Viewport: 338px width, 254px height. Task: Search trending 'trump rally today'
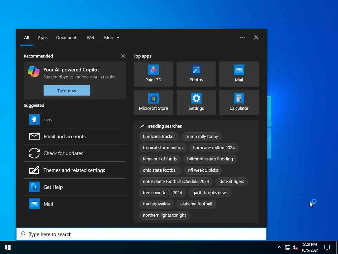(x=202, y=137)
